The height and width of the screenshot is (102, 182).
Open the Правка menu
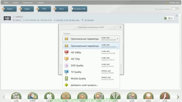coord(15,3)
